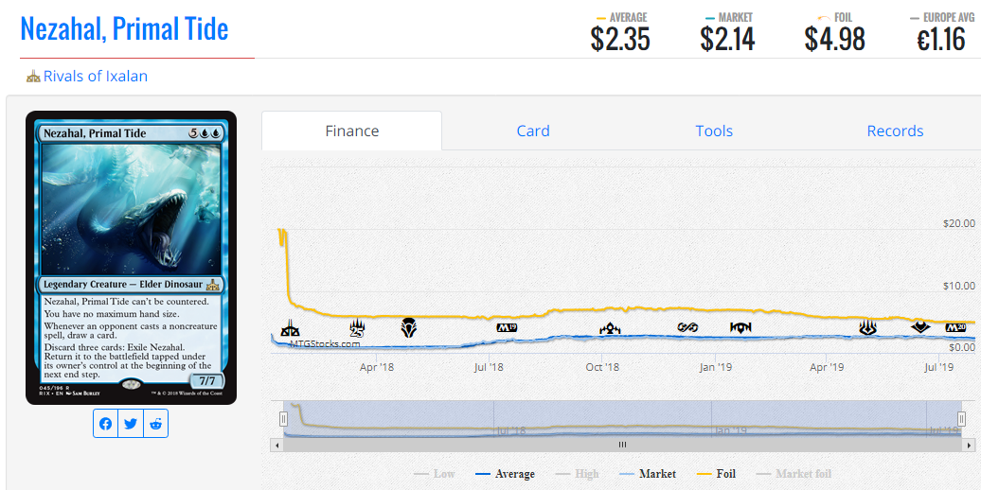Open the Rivals of Ixalan set link
Image resolution: width=981 pixels, height=490 pixels.
[x=95, y=77]
